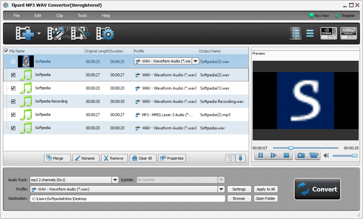This screenshot has height=219, width=363.
Task: Switch to compact list view mode
Action: (310, 34)
